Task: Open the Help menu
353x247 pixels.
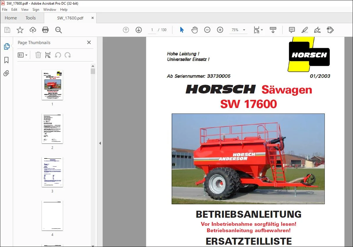Action: coord(64,10)
